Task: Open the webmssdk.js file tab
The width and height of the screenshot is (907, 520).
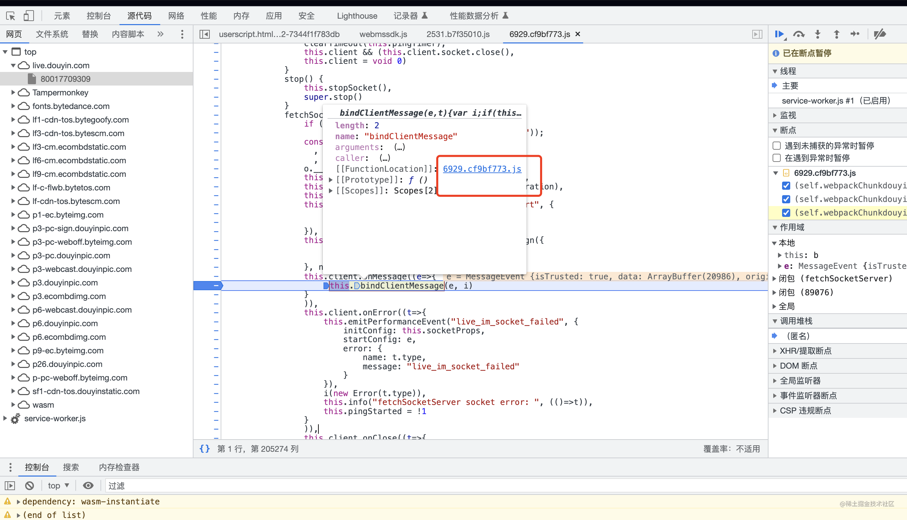Action: pyautogui.click(x=383, y=34)
